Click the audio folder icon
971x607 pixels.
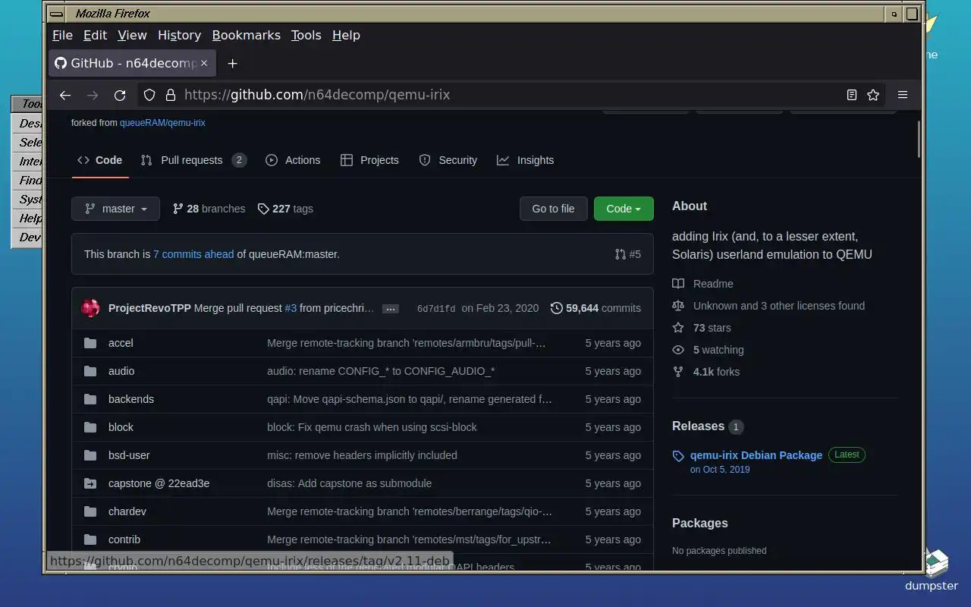point(90,371)
